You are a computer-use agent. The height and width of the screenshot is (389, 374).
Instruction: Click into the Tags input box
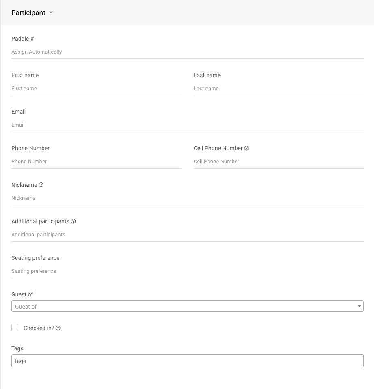tap(187, 361)
